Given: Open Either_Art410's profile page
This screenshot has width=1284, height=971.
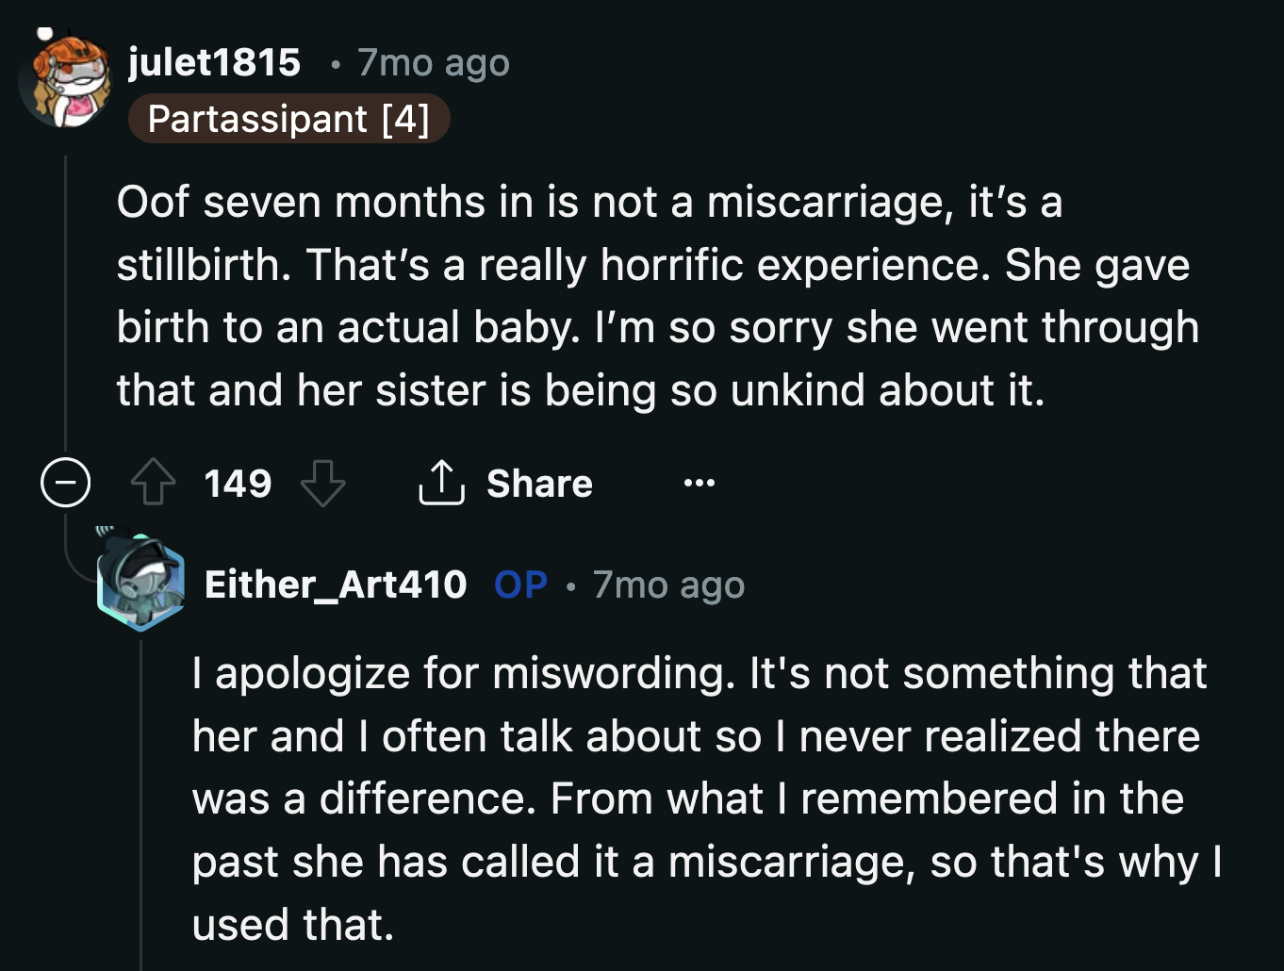Looking at the screenshot, I should click(x=336, y=584).
